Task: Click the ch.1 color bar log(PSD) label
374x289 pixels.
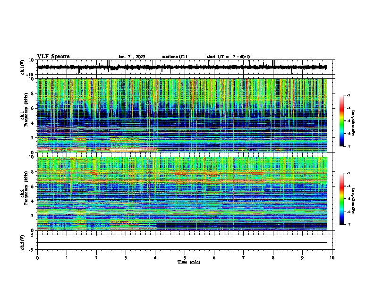Action: pyautogui.click(x=353, y=123)
